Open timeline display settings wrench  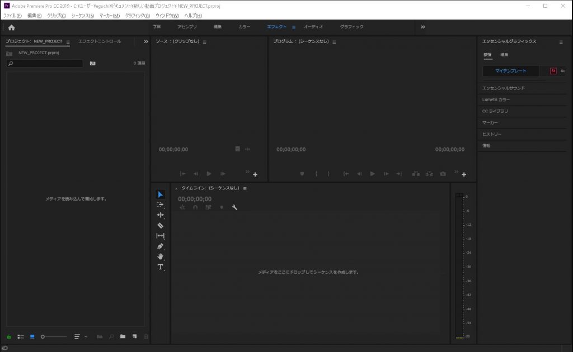(x=234, y=207)
